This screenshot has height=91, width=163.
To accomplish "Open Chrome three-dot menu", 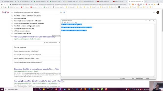I will pyautogui.click(x=161, y=5).
